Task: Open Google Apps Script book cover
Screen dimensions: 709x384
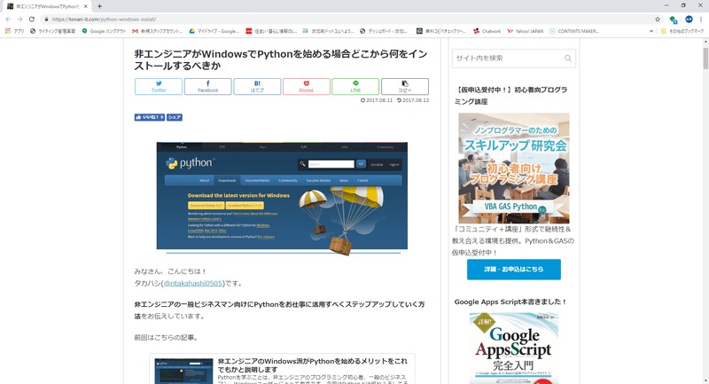Action: pyautogui.click(x=514, y=349)
